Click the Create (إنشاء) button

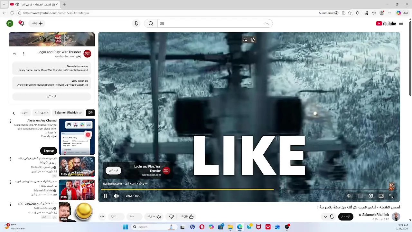point(37,24)
